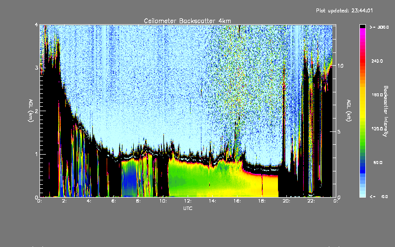Pick the black top segment of the color bar
This screenshot has height=247, width=395.
(362, 26)
